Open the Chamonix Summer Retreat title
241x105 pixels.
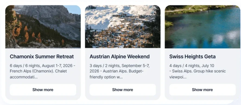click(42, 57)
